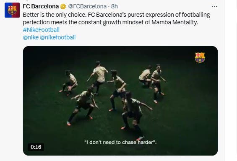Click the leftmost crouching player in video
This screenshot has height=161, width=237.
coord(69,83)
